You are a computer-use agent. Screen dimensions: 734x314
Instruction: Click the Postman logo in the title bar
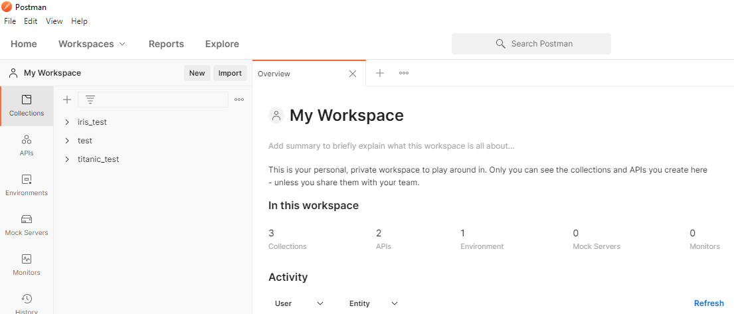tap(7, 7)
